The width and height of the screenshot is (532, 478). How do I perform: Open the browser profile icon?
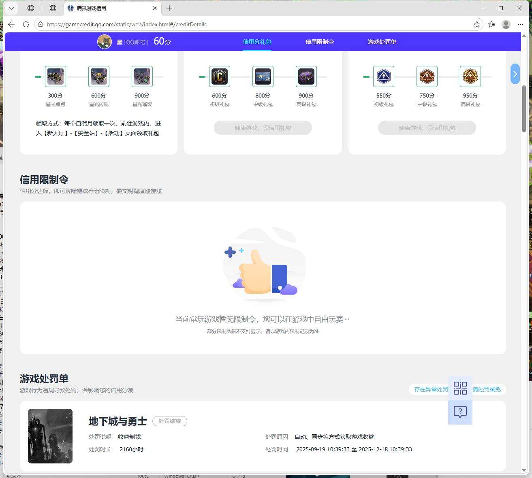click(x=506, y=24)
